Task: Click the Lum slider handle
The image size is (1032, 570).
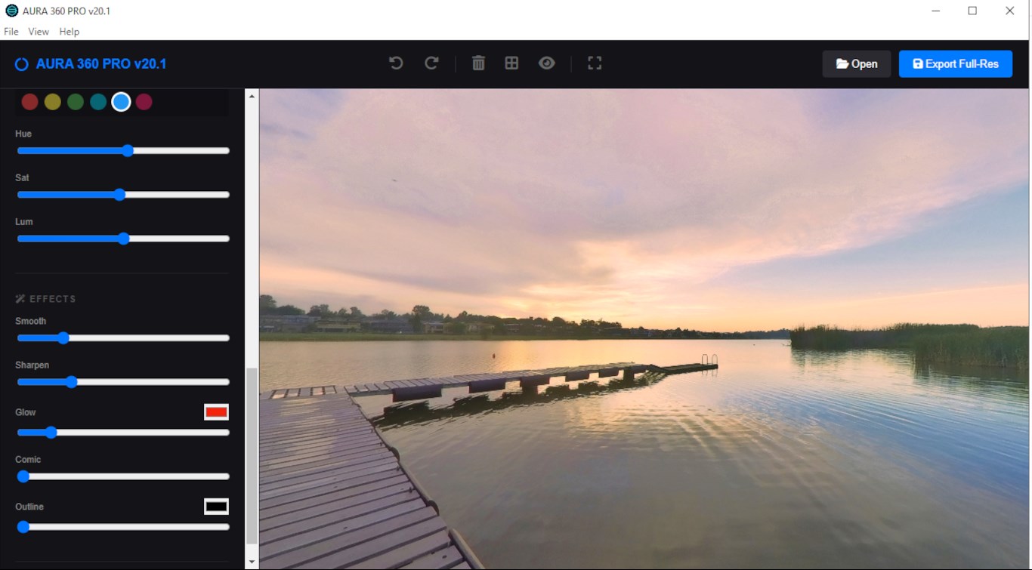Action: (x=124, y=239)
